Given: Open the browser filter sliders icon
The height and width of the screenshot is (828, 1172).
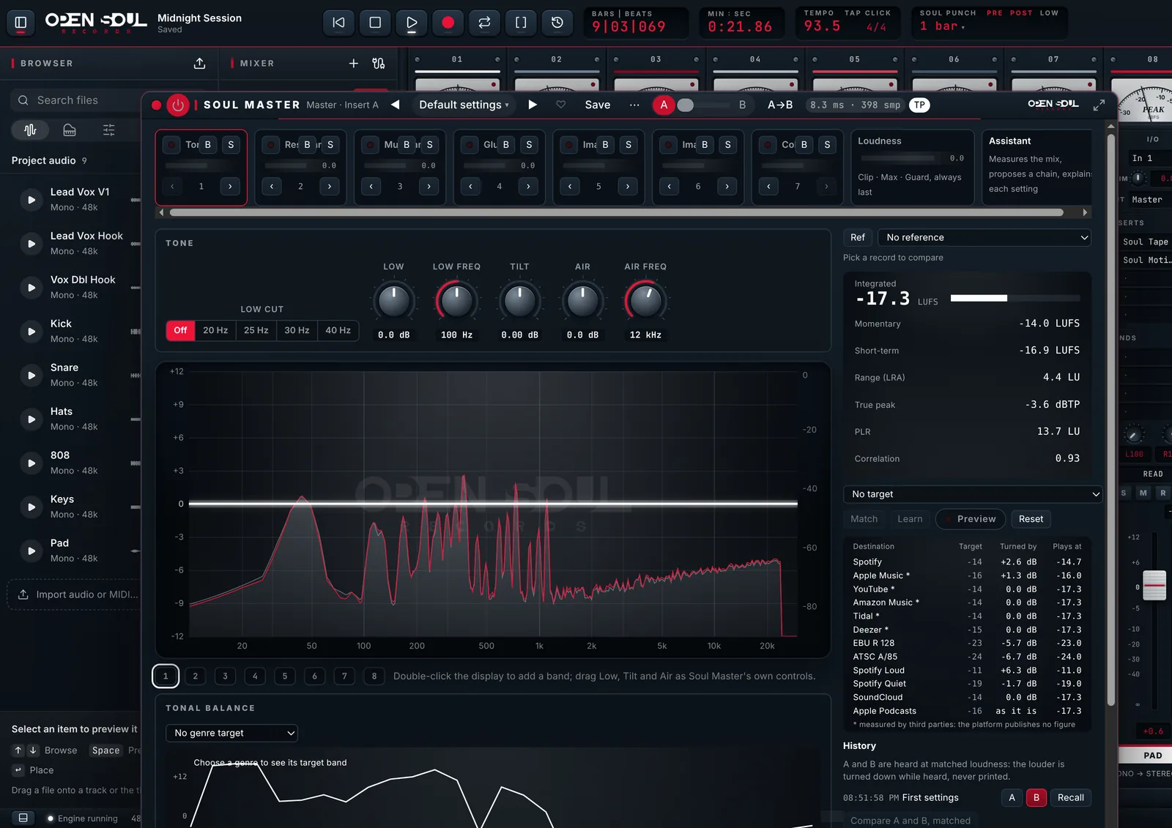Looking at the screenshot, I should (x=109, y=130).
